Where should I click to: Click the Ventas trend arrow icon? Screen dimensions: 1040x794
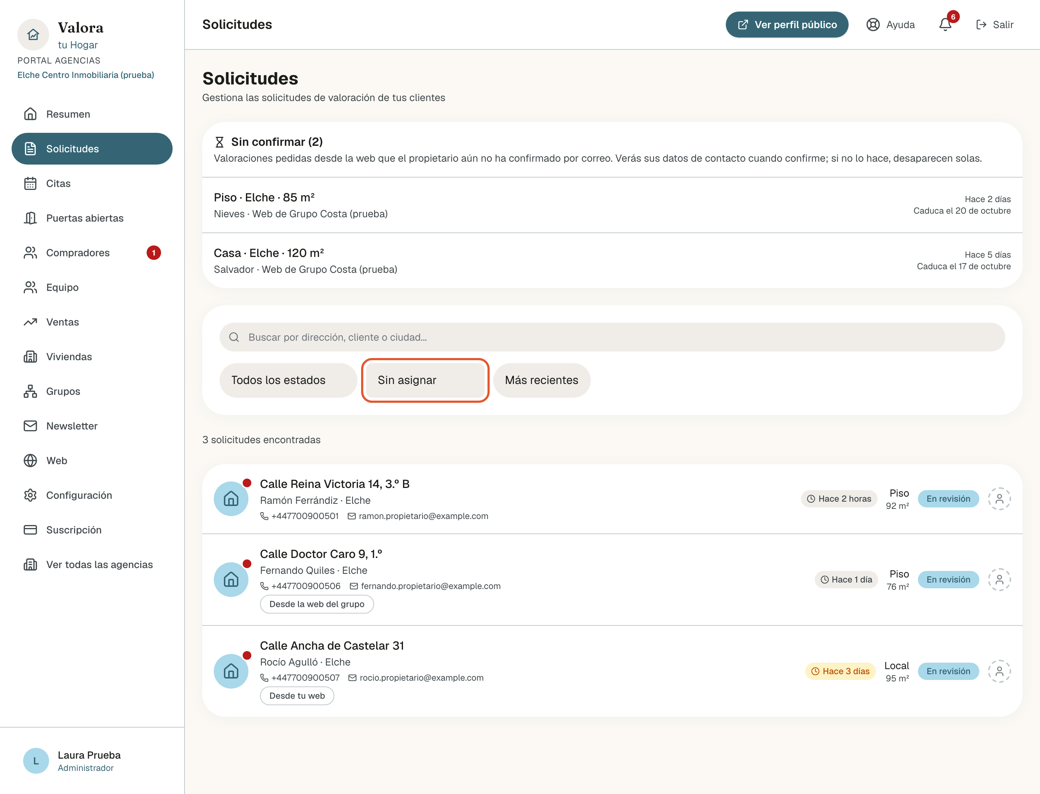coord(30,322)
